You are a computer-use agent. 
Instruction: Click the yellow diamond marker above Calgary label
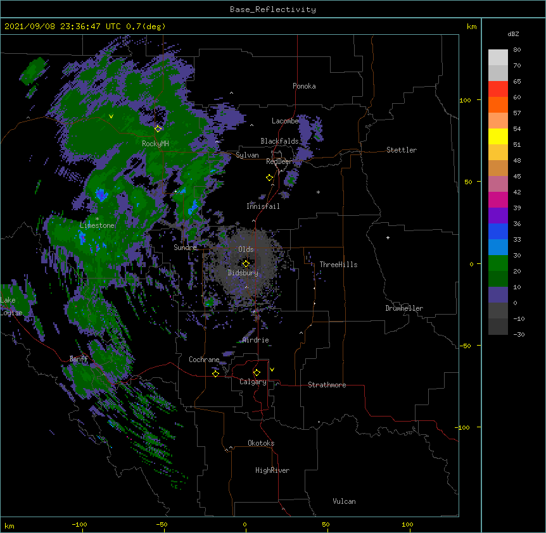(x=257, y=373)
